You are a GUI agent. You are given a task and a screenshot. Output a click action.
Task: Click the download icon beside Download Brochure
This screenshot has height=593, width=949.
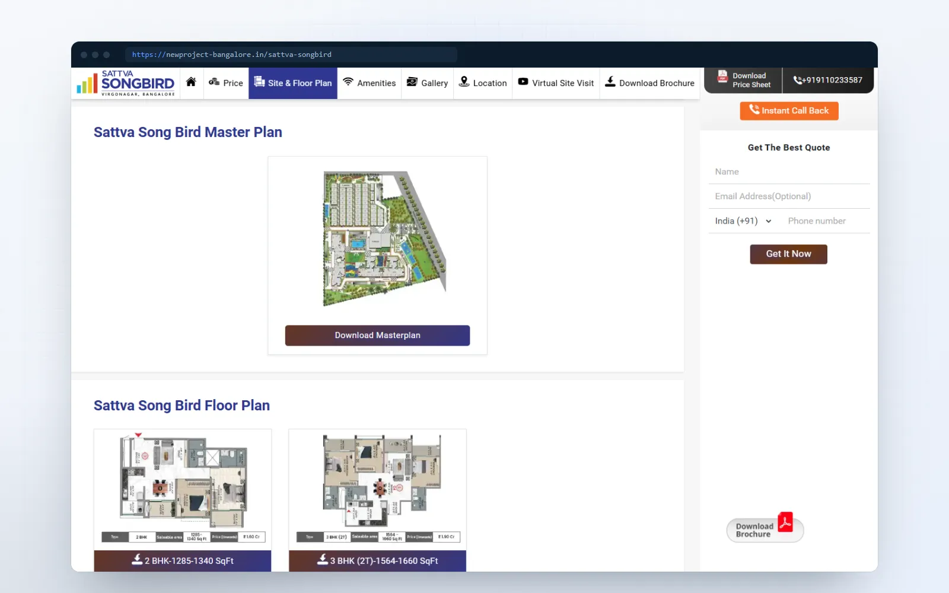pos(610,82)
